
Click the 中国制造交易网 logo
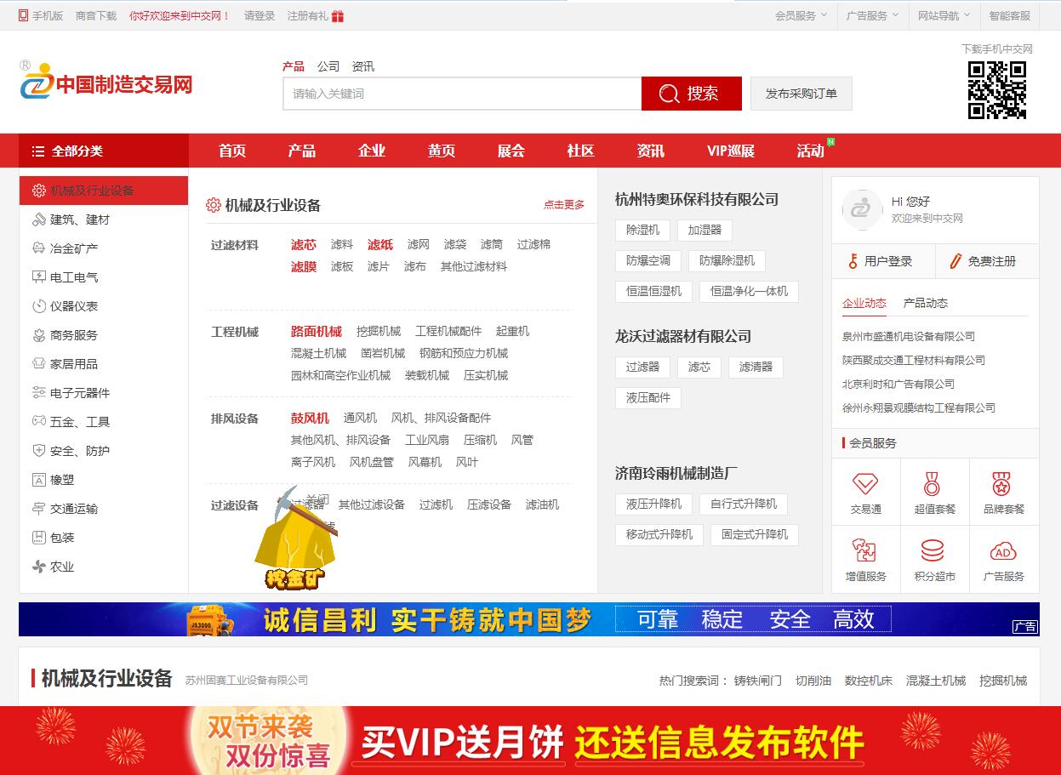point(106,82)
